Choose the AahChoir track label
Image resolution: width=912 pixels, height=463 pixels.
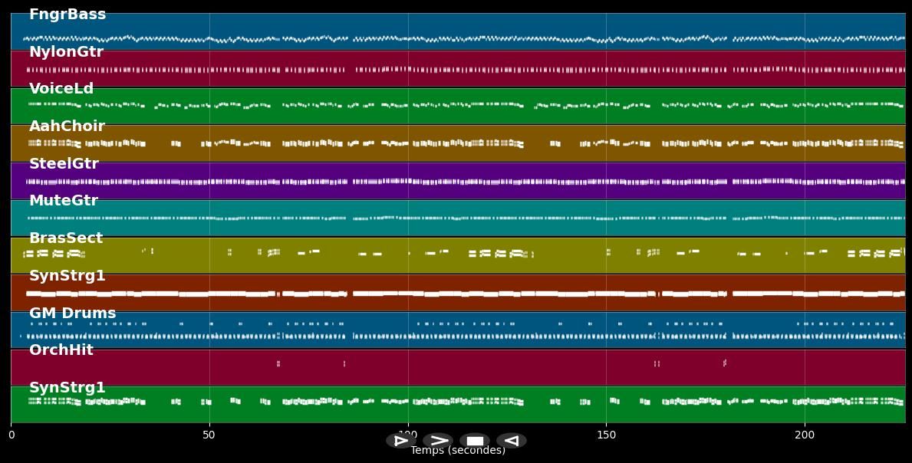[67, 126]
